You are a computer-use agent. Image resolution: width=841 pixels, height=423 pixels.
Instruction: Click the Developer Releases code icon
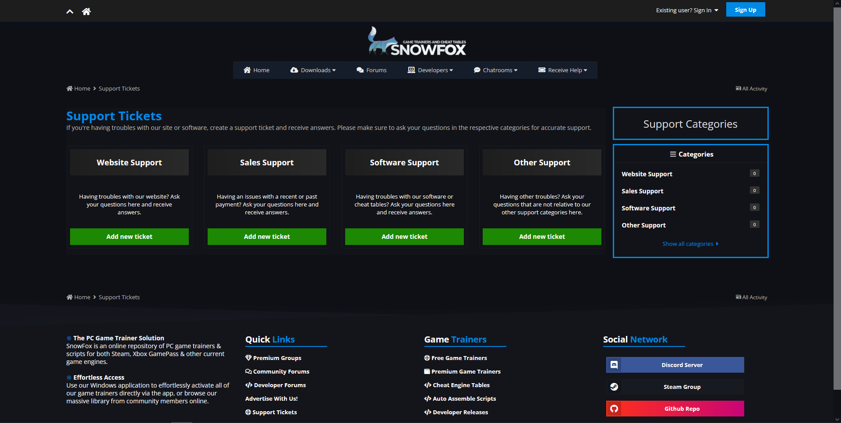pyautogui.click(x=428, y=412)
